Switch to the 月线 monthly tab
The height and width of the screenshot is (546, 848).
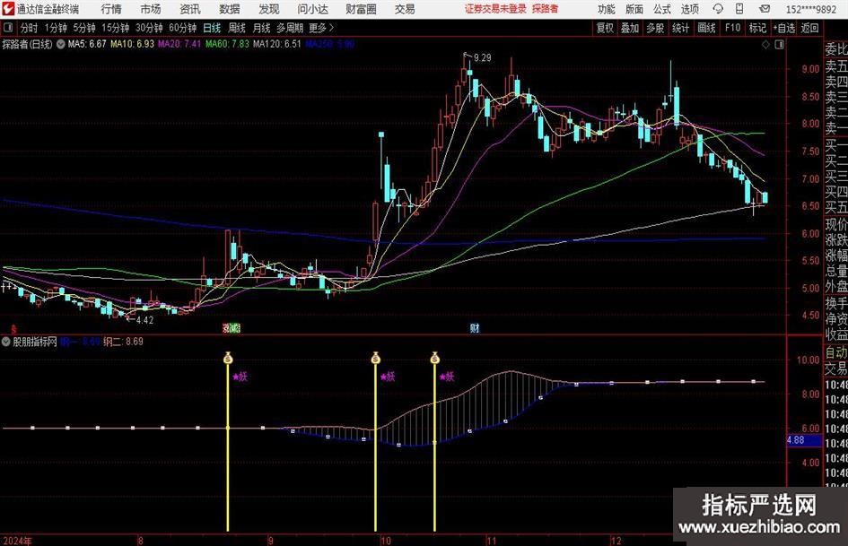tap(261, 28)
